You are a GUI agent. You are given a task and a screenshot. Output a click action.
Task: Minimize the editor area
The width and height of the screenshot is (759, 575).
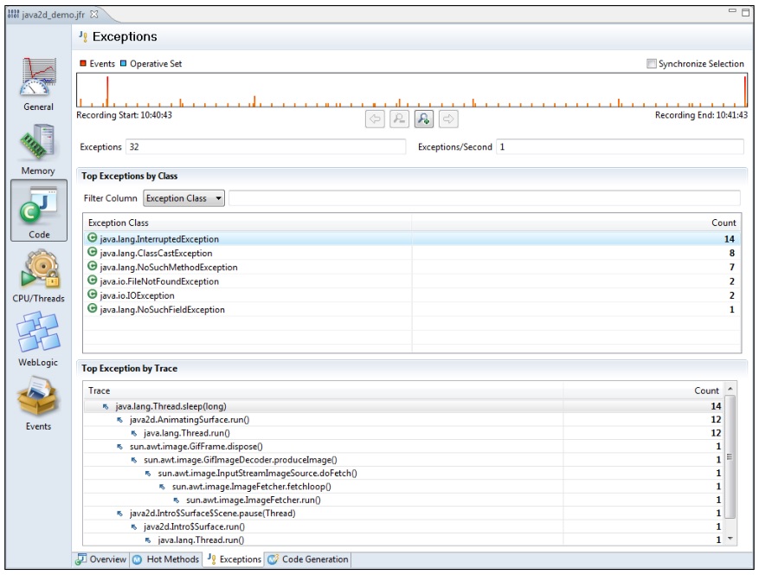coord(732,10)
